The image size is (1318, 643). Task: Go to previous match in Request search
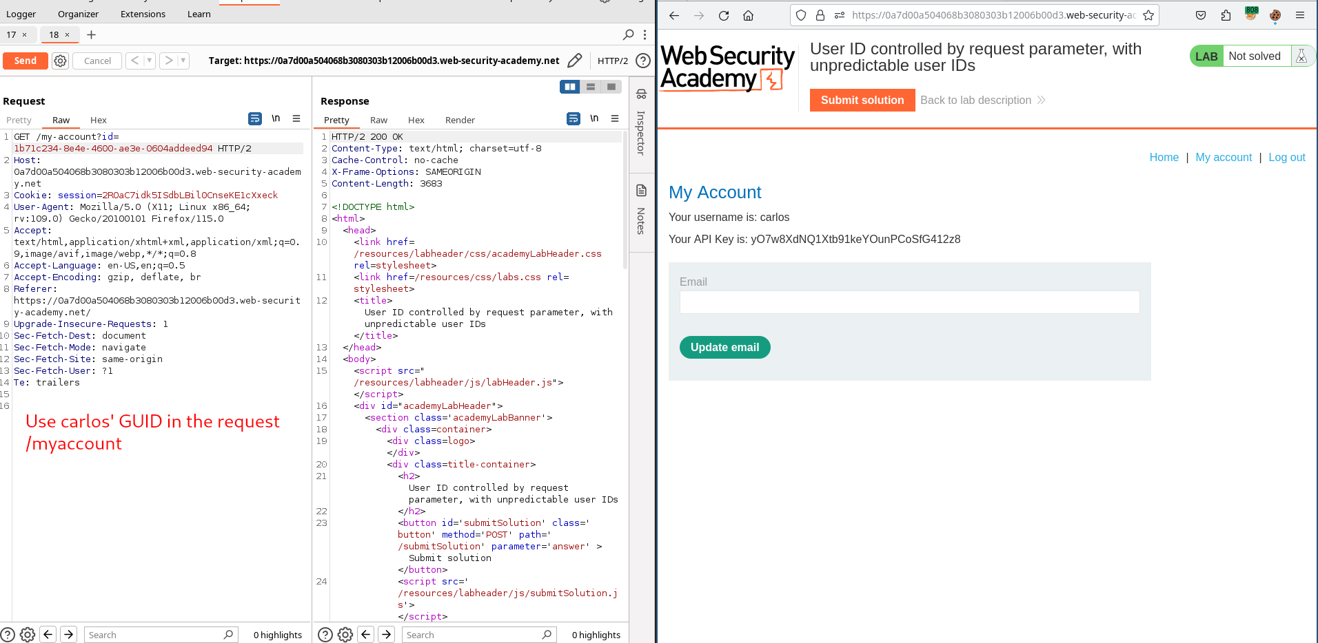(x=48, y=635)
